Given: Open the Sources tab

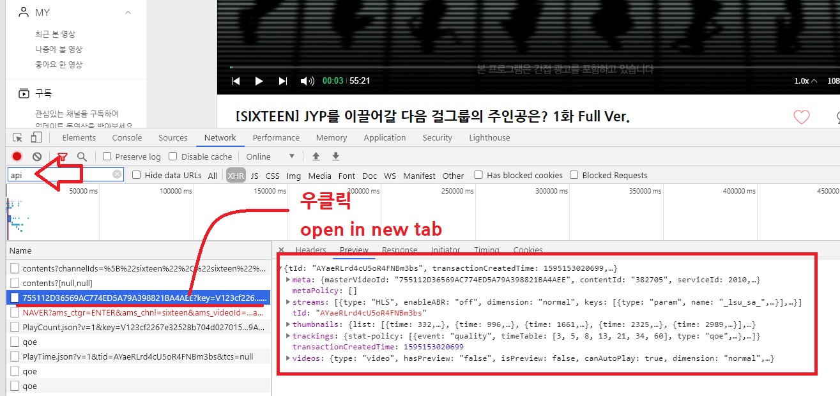Looking at the screenshot, I should tap(172, 137).
